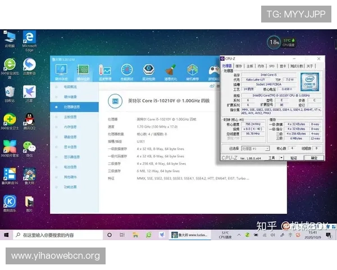Switch to CPU-Z 内存 tab

point(261,66)
